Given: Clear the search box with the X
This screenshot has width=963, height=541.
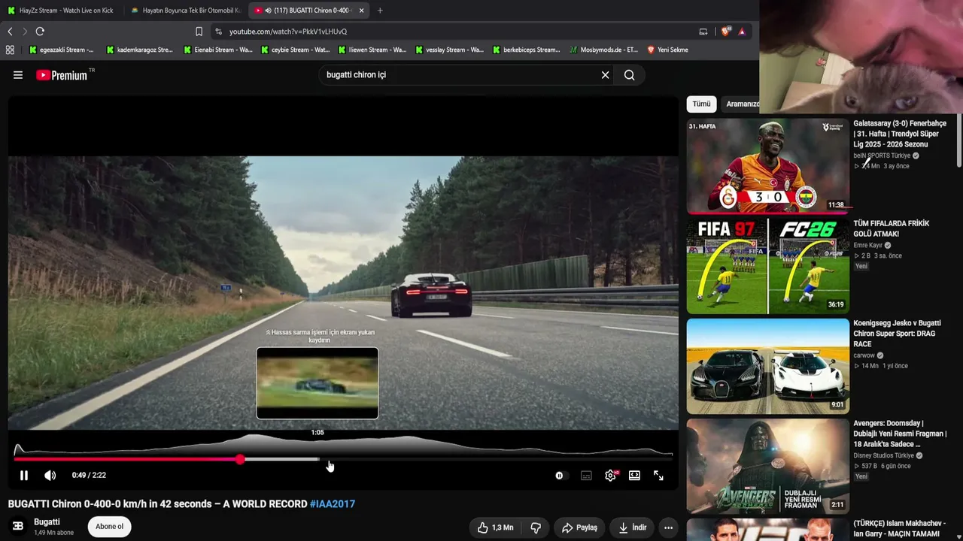Looking at the screenshot, I should pos(605,75).
